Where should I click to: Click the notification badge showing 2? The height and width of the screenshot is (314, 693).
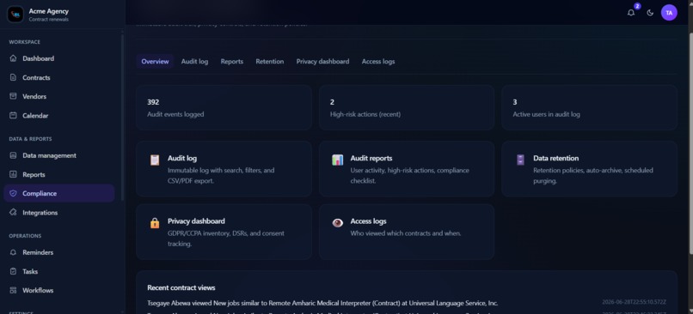[637, 6]
